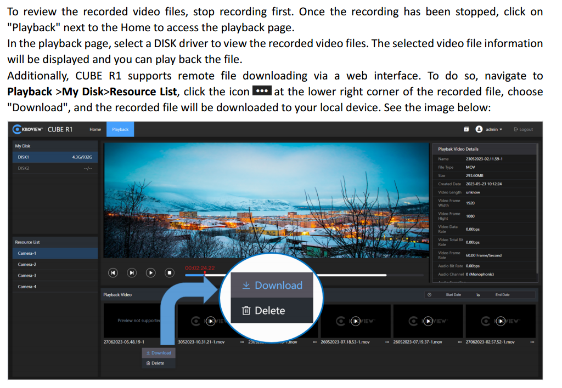Image resolution: width=562 pixels, height=388 pixels.
Task: Click the Start Date field
Action: click(453, 295)
